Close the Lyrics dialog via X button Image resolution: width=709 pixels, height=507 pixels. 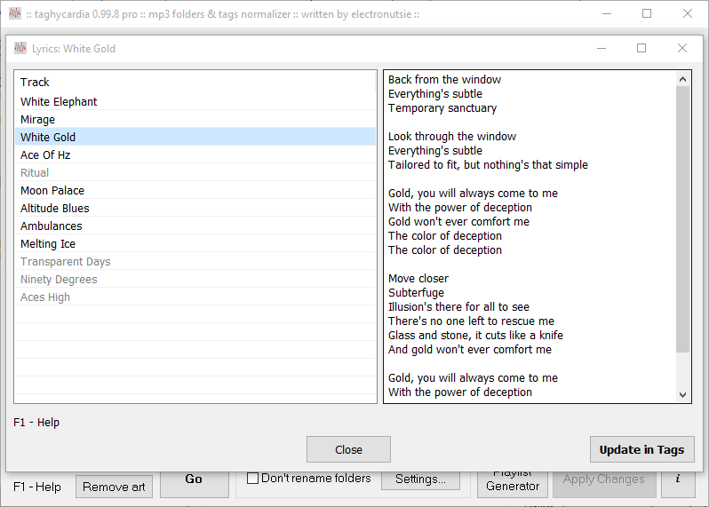[x=681, y=48]
